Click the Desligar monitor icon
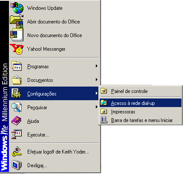This screenshot has height=174, width=184. coord(17,165)
